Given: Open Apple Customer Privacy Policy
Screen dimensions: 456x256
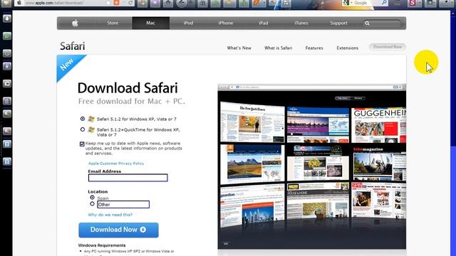Looking at the screenshot, I should pyautogui.click(x=116, y=164).
